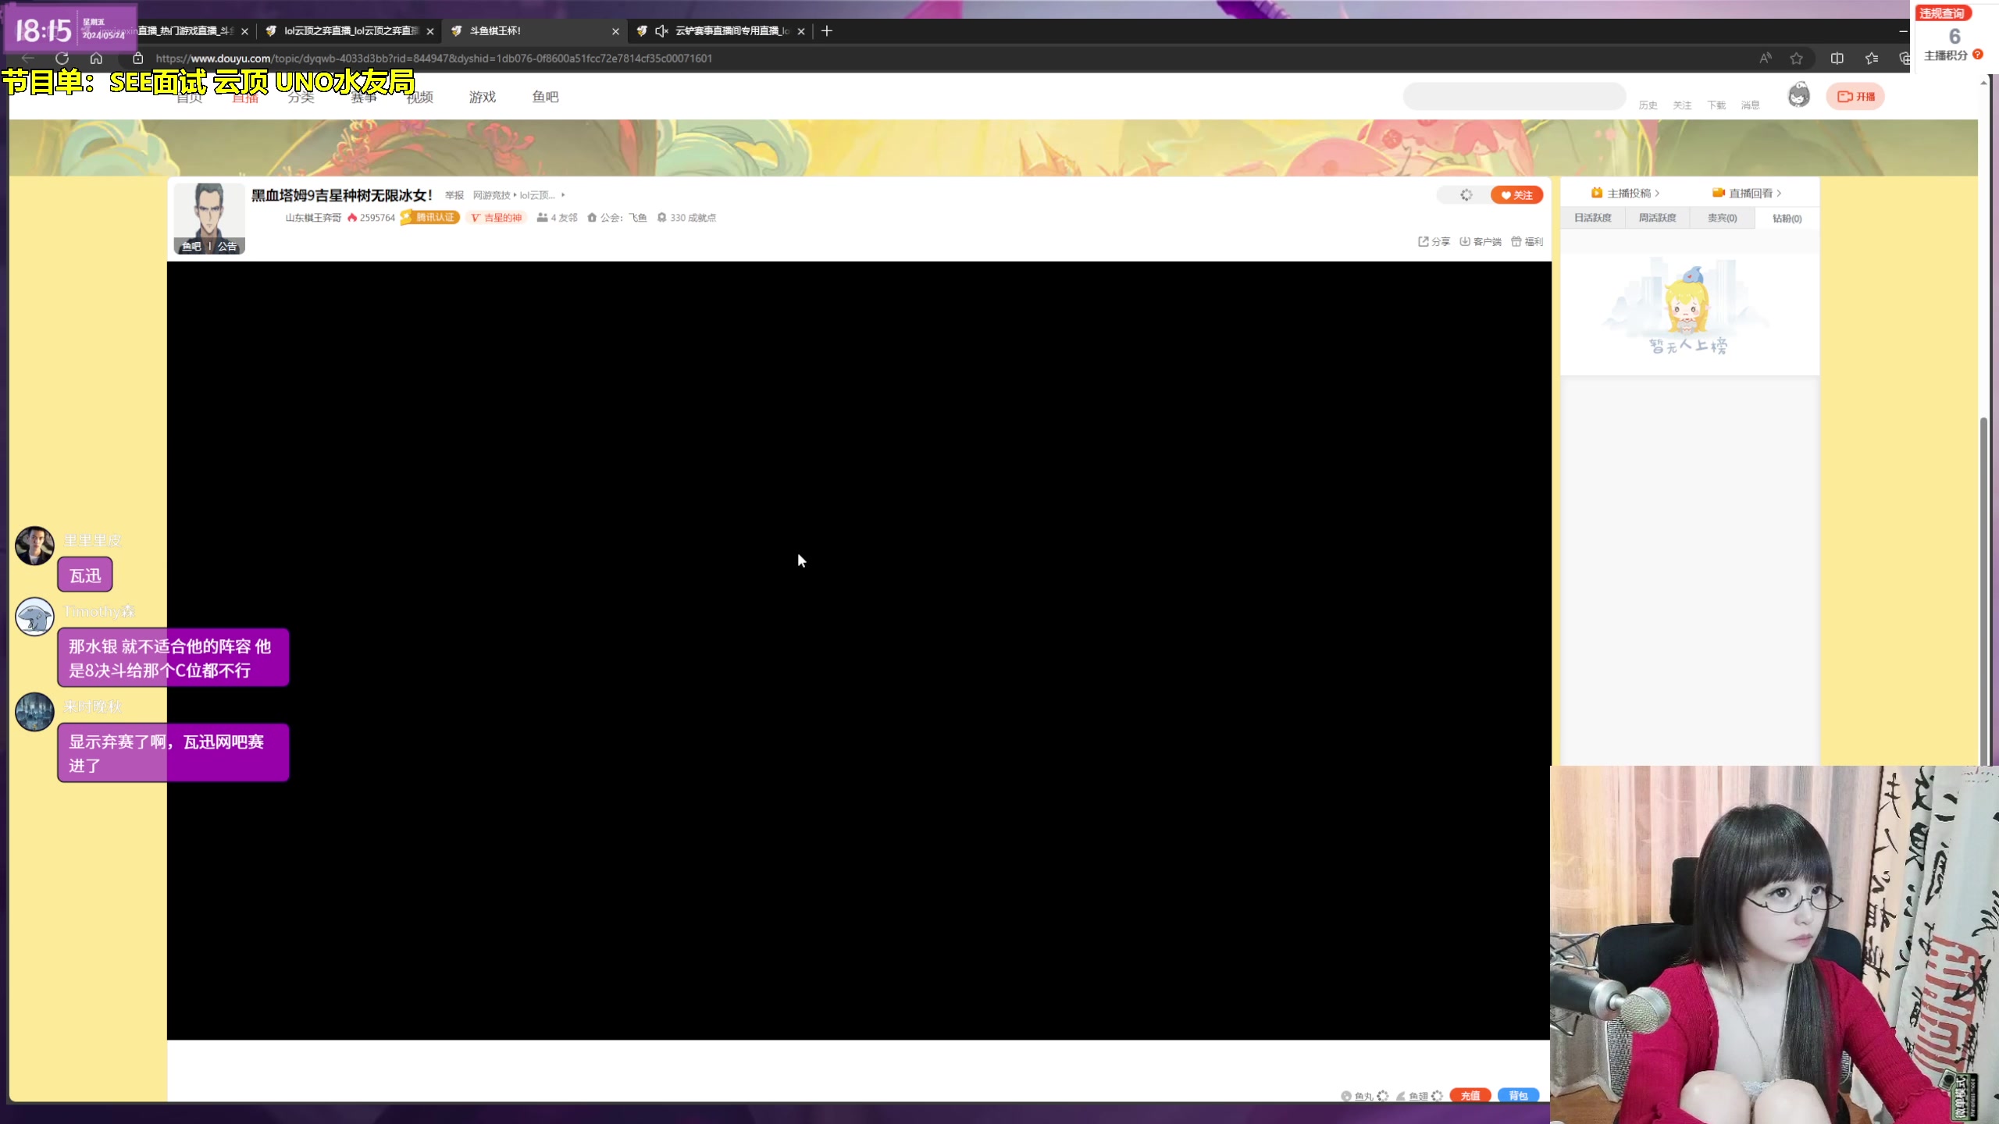
Task: Open the 4 友邻 neighbors icon
Action: click(542, 218)
